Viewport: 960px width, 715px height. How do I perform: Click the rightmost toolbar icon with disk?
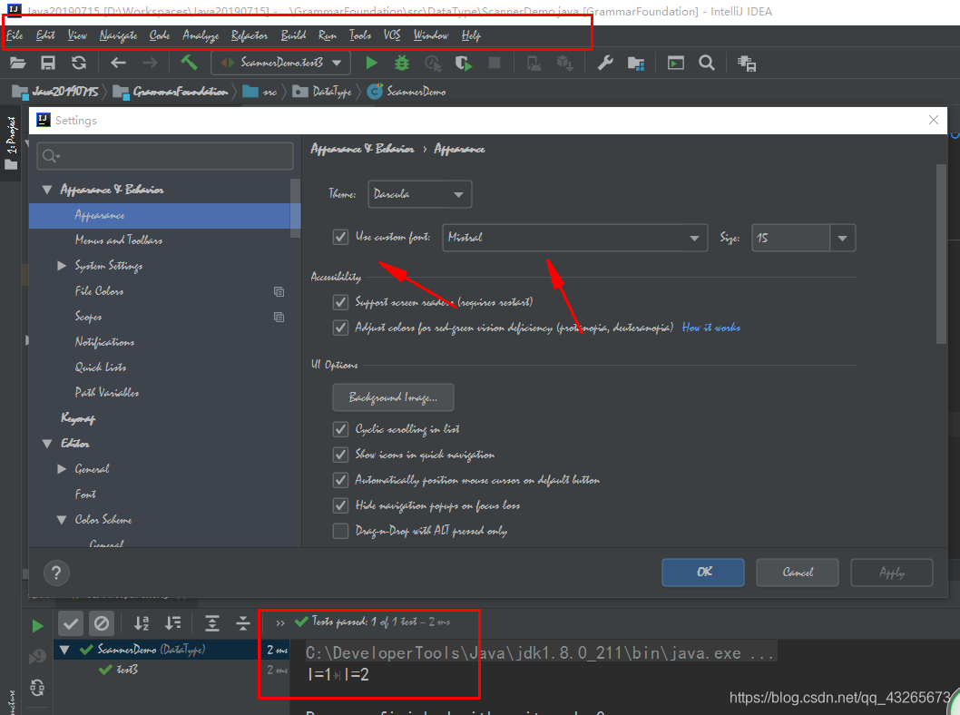pos(747,63)
